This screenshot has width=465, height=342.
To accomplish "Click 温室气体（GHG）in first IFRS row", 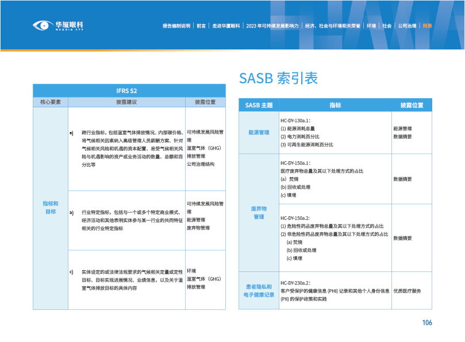I will [204, 147].
